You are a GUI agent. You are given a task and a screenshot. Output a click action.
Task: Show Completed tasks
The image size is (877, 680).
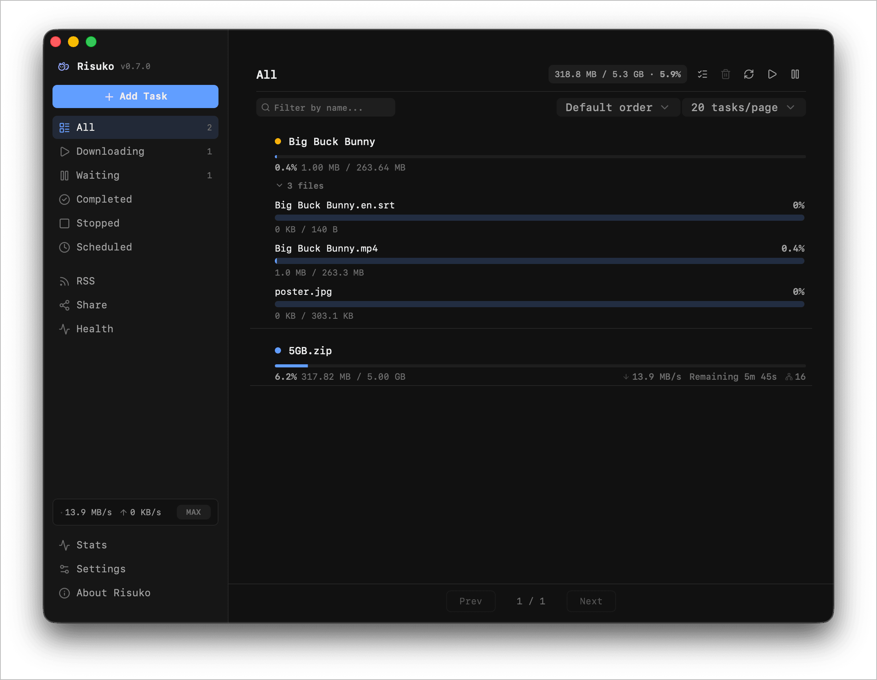135,199
